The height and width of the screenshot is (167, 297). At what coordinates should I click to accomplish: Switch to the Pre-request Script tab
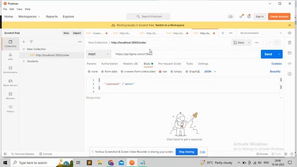pyautogui.click(x=169, y=64)
